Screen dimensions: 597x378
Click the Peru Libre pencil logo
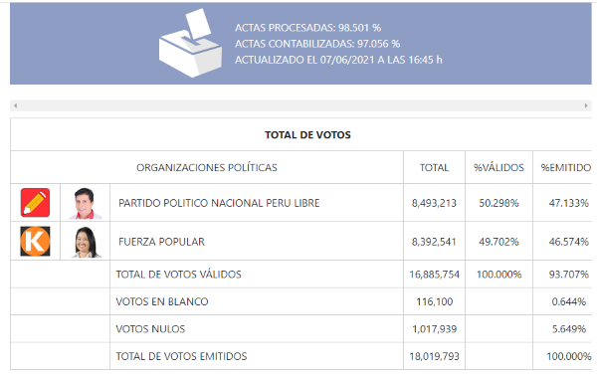click(35, 203)
